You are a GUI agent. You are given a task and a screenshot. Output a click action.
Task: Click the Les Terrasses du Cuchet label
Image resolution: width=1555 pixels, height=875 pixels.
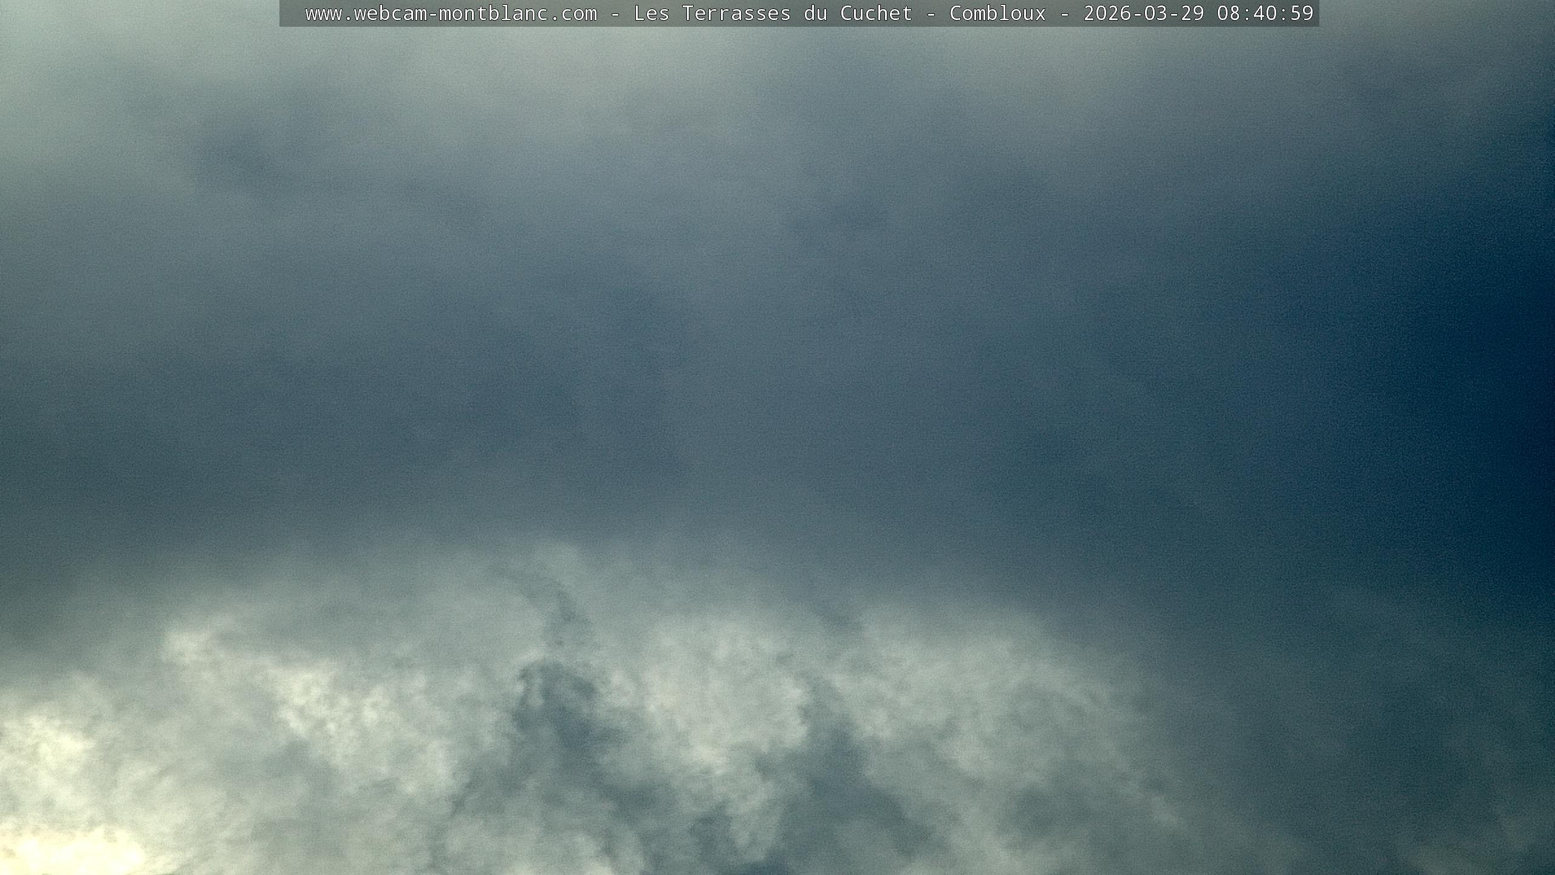773,13
